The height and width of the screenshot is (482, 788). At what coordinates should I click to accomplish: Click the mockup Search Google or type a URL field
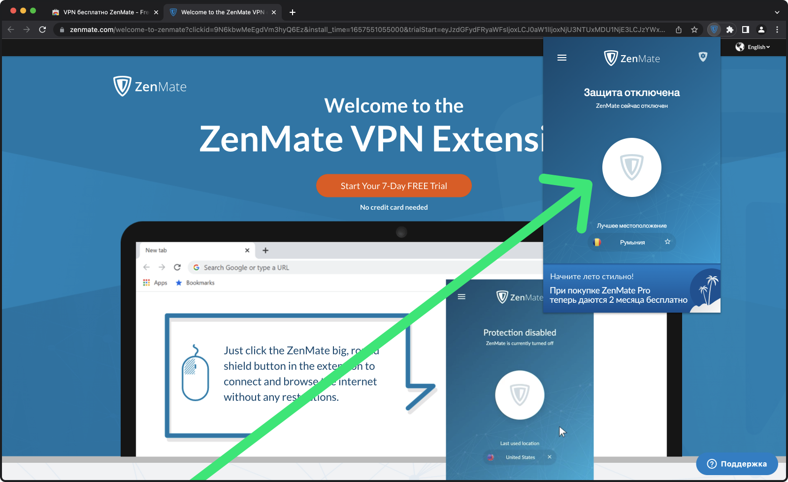[365, 267]
